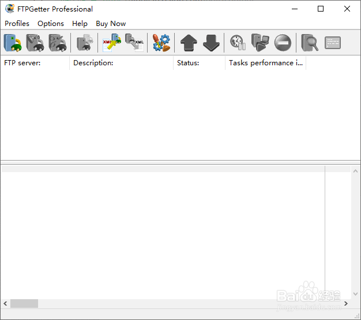
Task: Click the Tasks performance column header
Action: pos(265,63)
